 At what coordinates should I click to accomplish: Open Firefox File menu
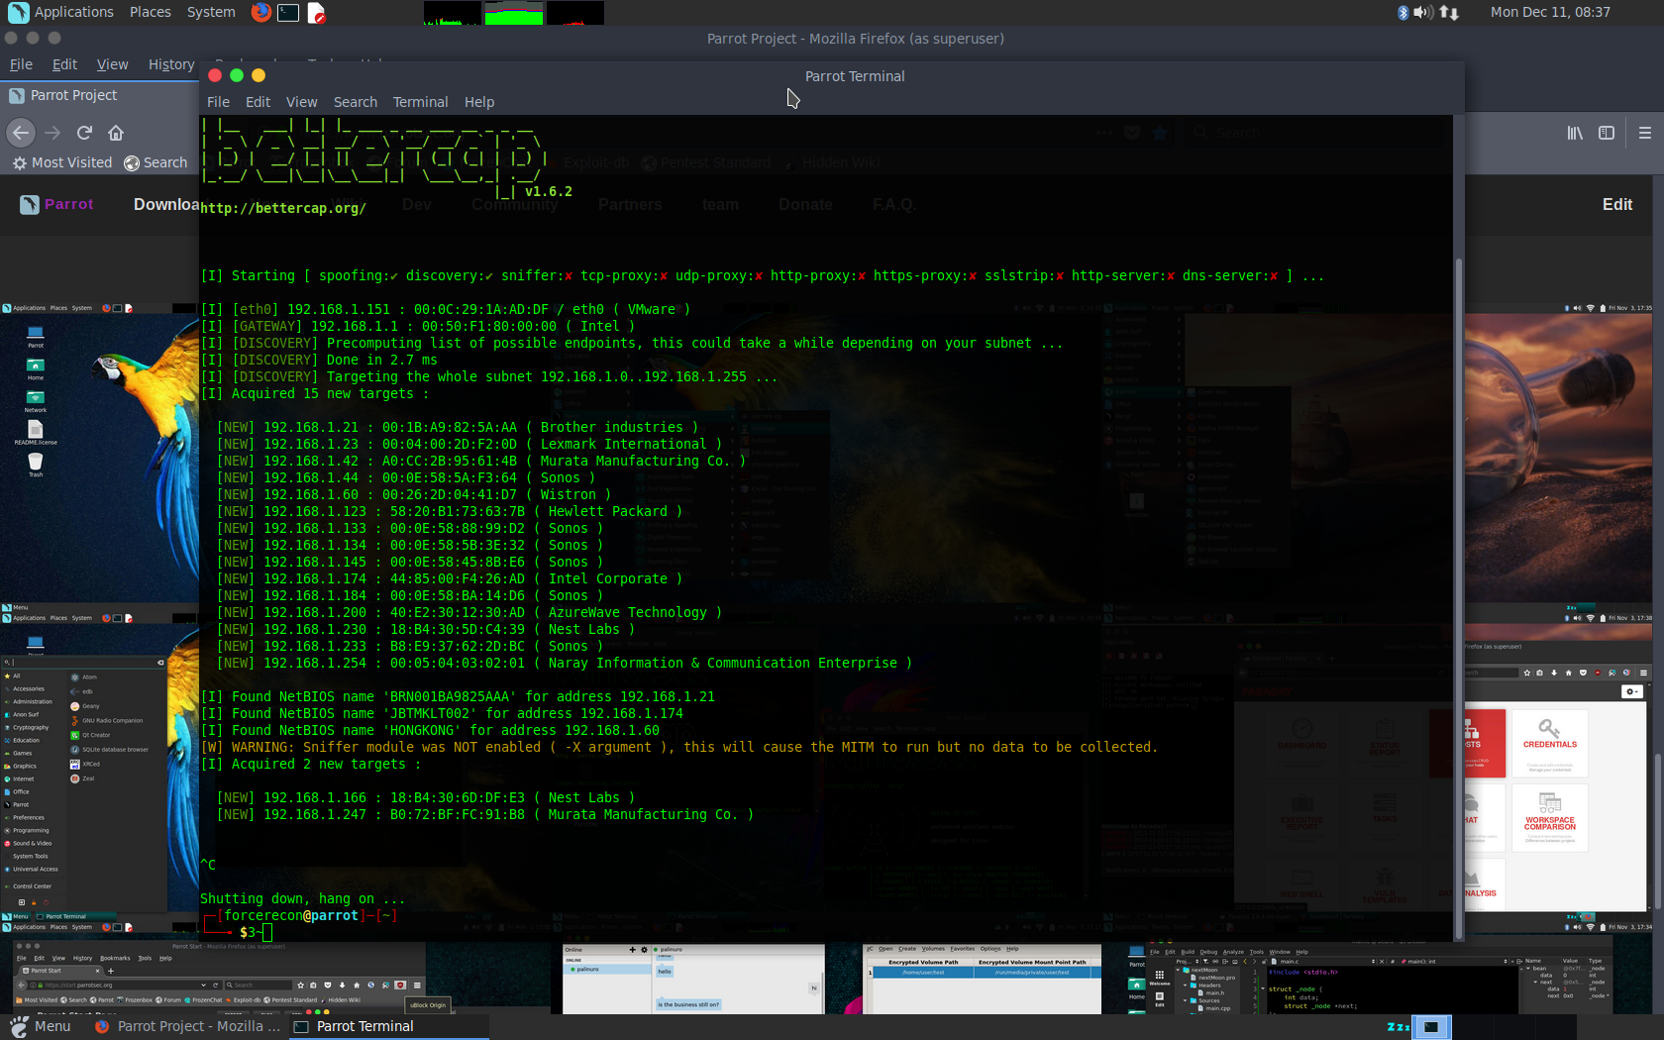(x=21, y=64)
